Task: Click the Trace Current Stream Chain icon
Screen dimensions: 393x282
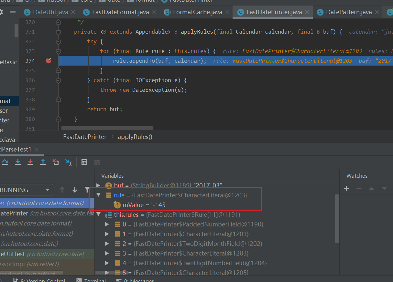Action: pos(97,162)
